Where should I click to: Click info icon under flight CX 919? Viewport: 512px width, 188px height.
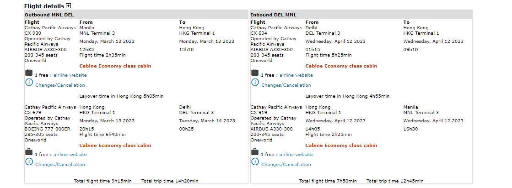(255, 162)
